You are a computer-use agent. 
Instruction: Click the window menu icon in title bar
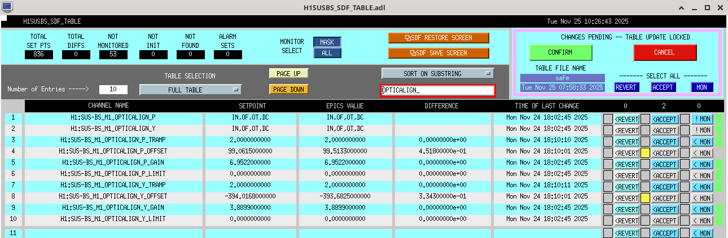click(6, 6)
